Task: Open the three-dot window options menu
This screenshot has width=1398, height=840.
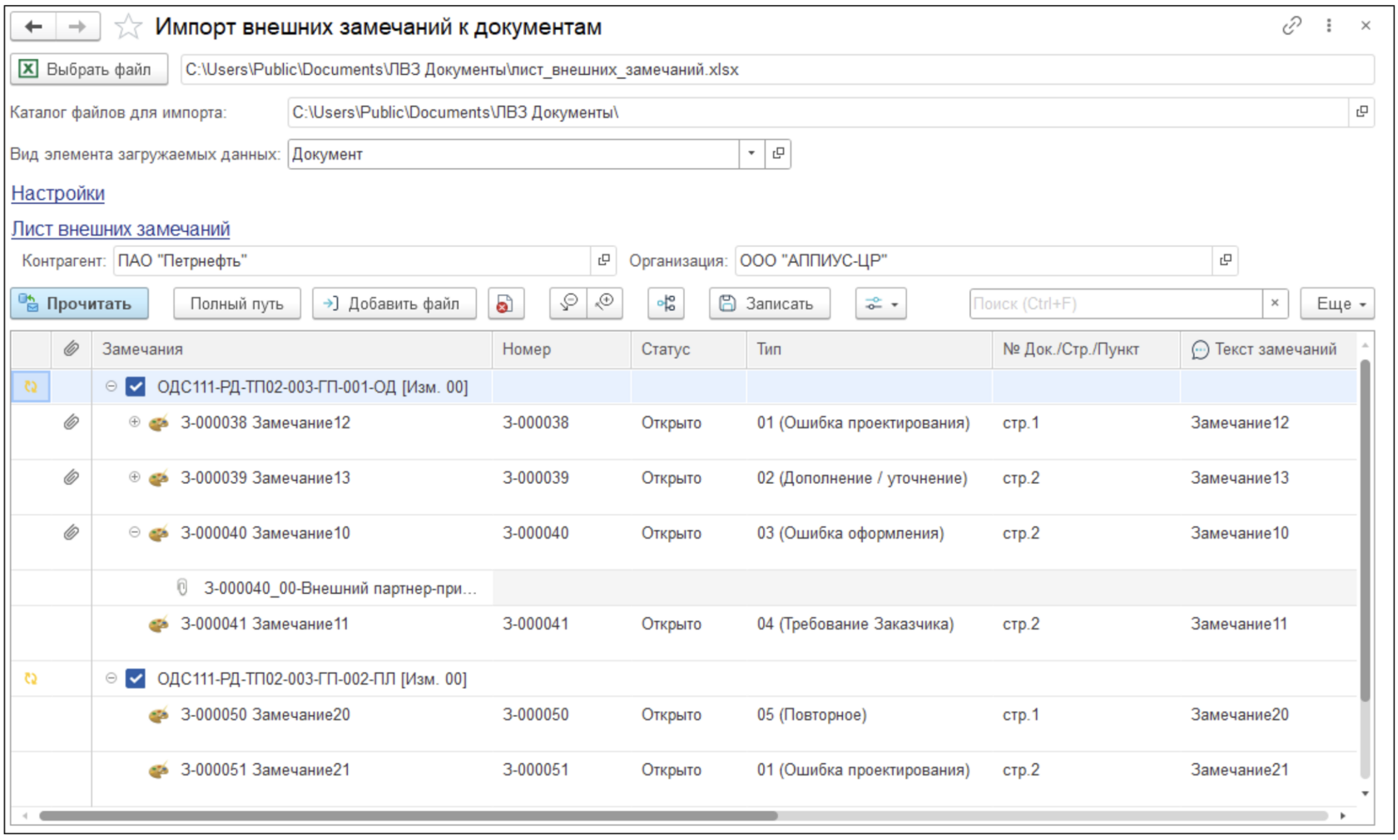Action: pos(1329,27)
